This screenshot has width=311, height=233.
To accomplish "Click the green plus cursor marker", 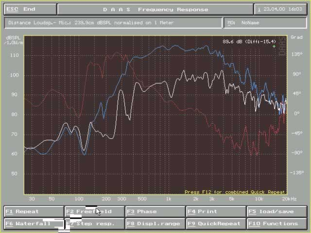I will pyautogui.click(x=274, y=47).
